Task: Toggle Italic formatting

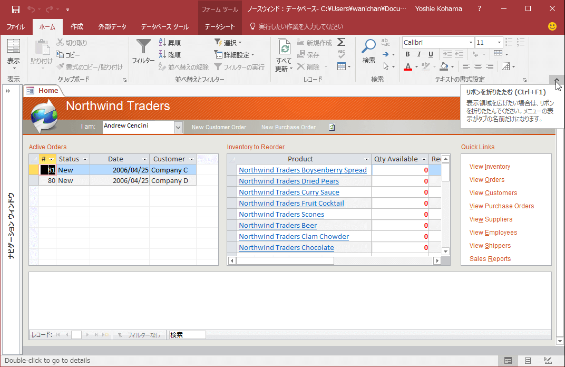Action: [419, 54]
